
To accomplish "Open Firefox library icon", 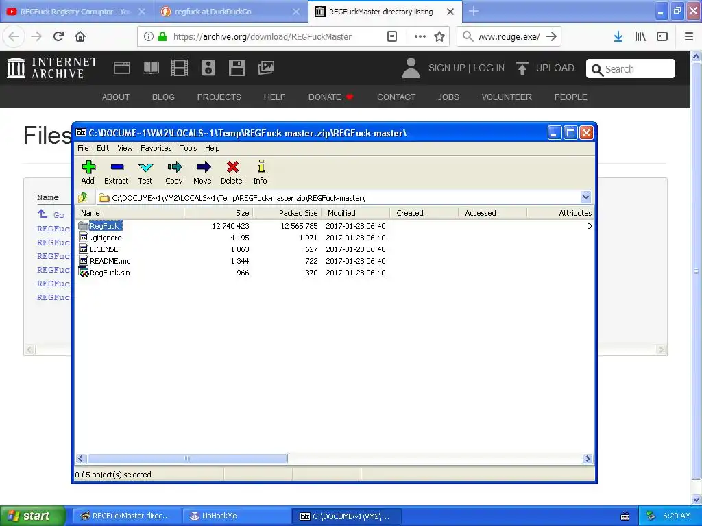I will pos(640,36).
